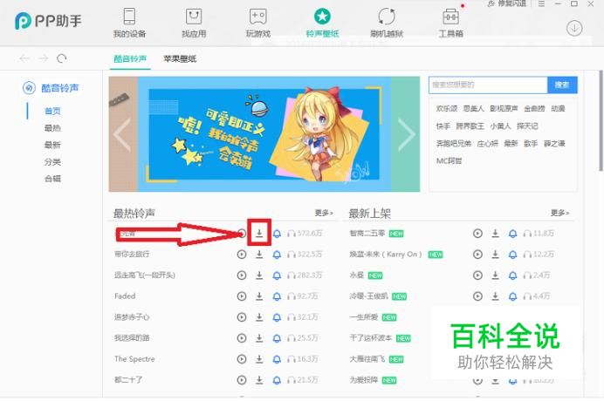The height and width of the screenshot is (401, 604).
Task: Show the next banner slide
Action: pos(407,134)
